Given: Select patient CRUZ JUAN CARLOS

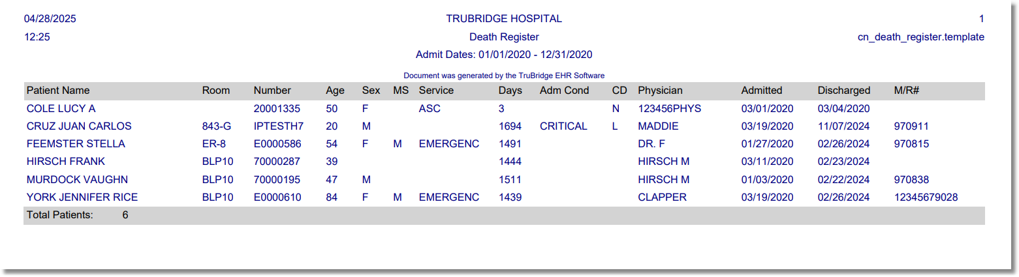Looking at the screenshot, I should 79,126.
